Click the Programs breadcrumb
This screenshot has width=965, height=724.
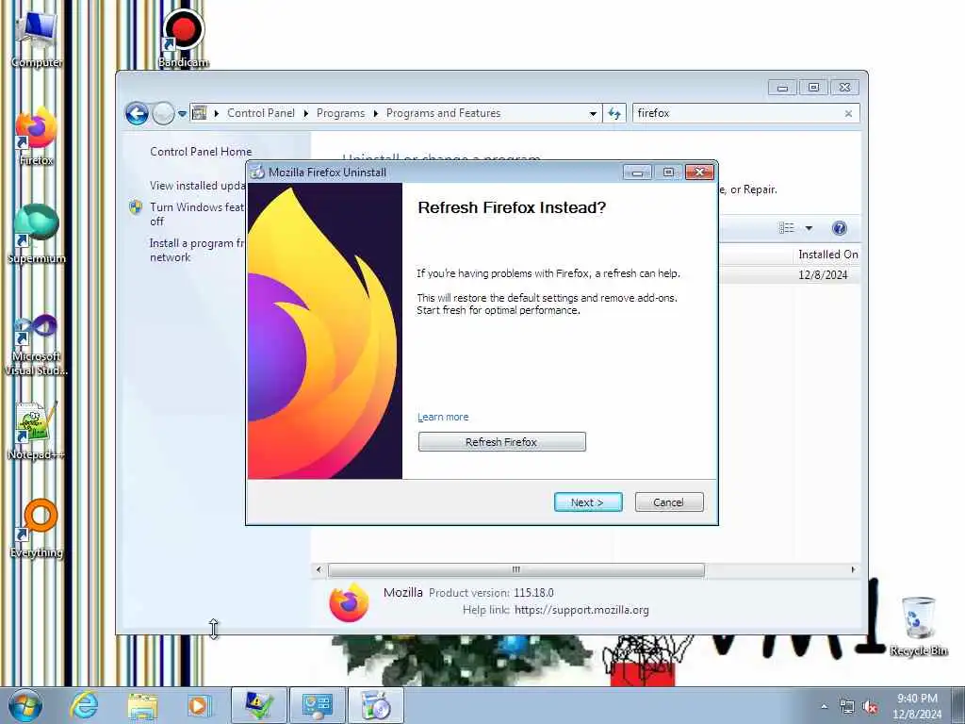tap(340, 113)
